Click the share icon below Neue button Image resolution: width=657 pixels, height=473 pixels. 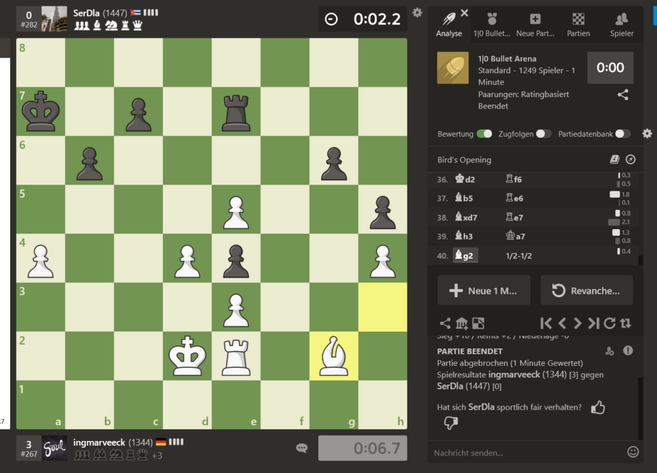pos(445,323)
